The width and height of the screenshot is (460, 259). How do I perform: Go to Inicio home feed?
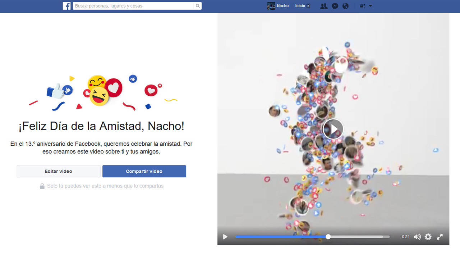(300, 6)
